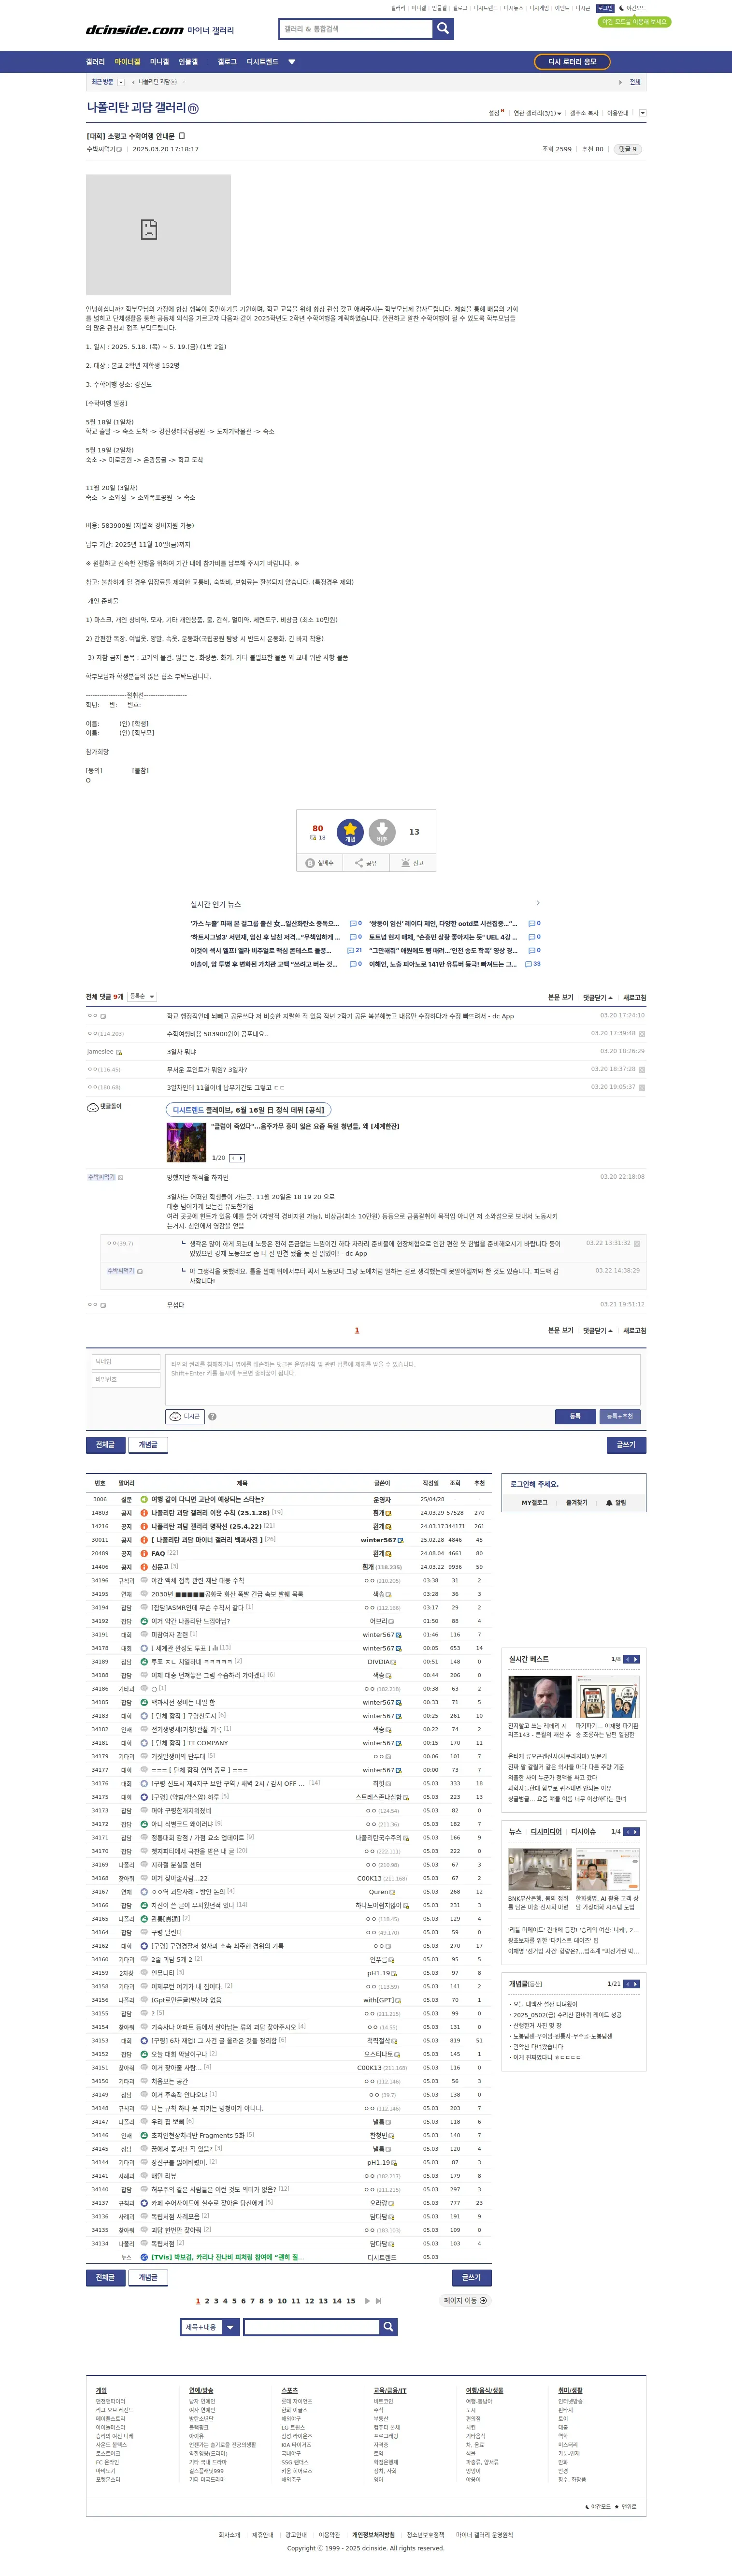732x2576 pixels.
Task: Open the 갤러리 tab in navigation bar
Action: click(x=95, y=62)
